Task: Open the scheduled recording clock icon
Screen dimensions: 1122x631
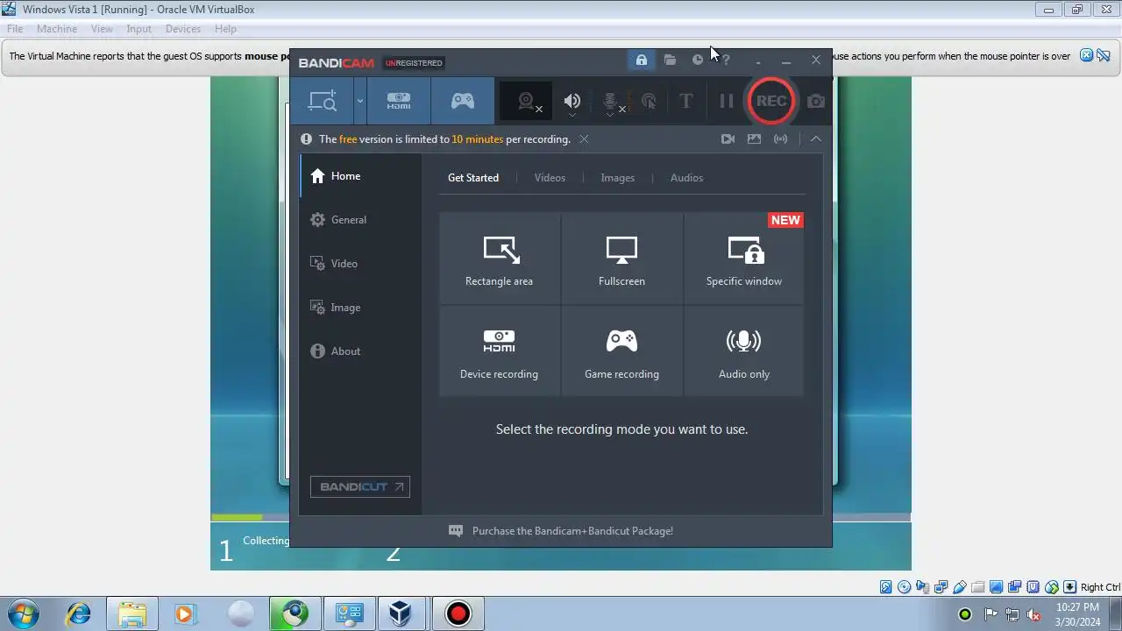Action: click(x=698, y=60)
